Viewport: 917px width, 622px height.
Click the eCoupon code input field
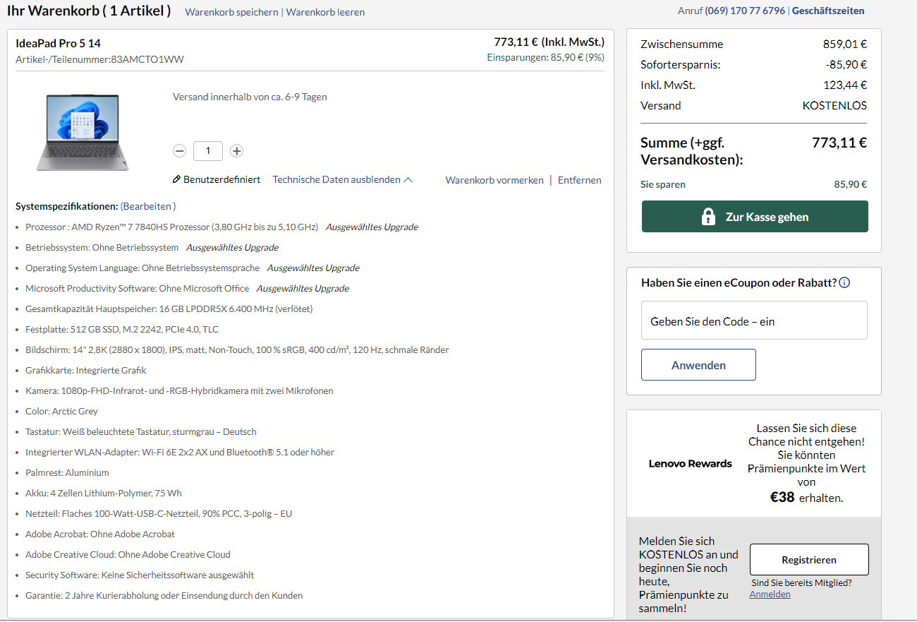point(754,321)
